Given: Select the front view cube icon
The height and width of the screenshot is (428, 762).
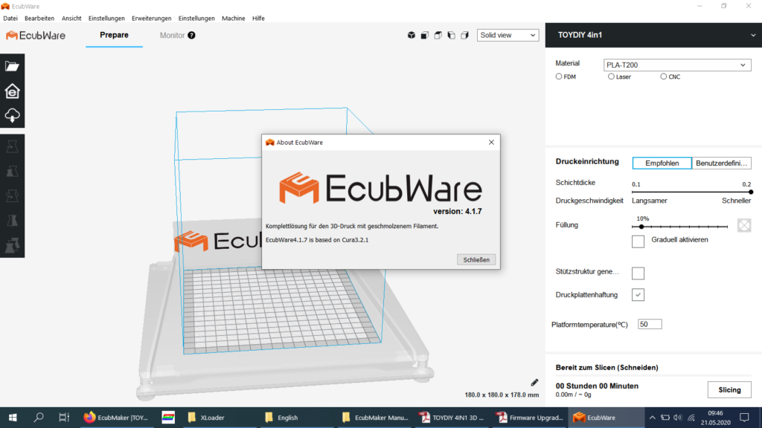Looking at the screenshot, I should (x=424, y=35).
